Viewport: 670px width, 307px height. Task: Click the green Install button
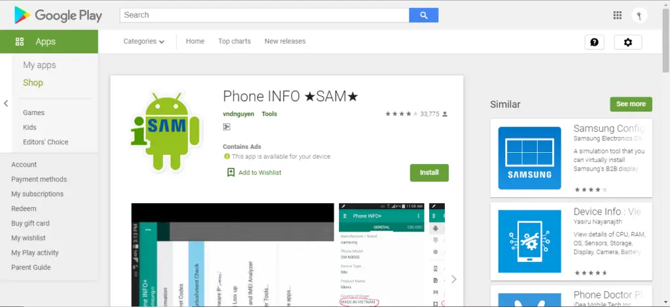click(x=429, y=172)
